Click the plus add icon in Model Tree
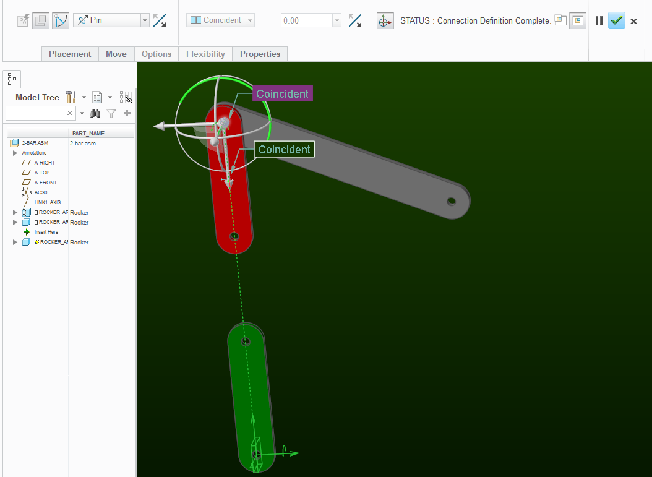The image size is (652, 477). pos(127,113)
